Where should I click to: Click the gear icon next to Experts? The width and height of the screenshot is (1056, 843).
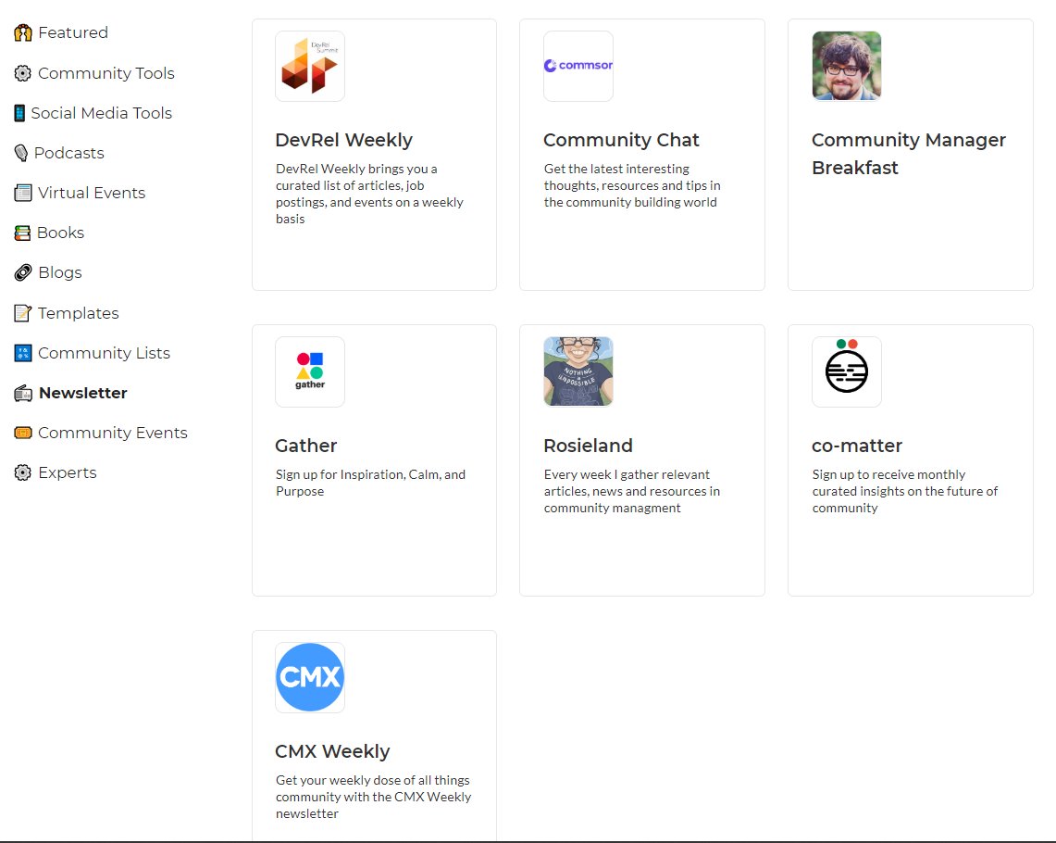(20, 472)
